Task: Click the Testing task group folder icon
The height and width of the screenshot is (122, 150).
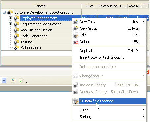Action: tap(16, 42)
